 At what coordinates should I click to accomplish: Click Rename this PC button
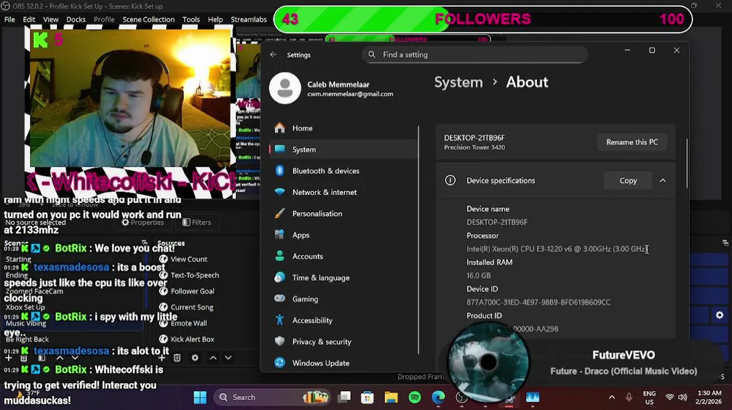632,142
